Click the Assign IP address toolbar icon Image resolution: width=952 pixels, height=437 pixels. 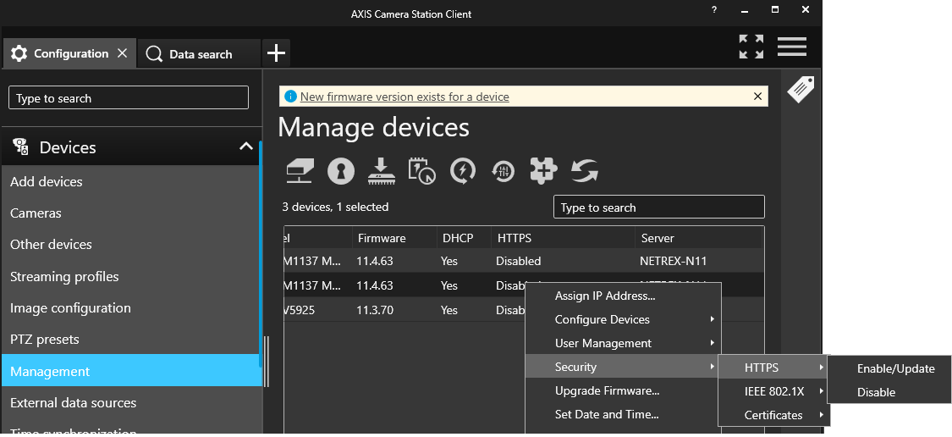[300, 171]
